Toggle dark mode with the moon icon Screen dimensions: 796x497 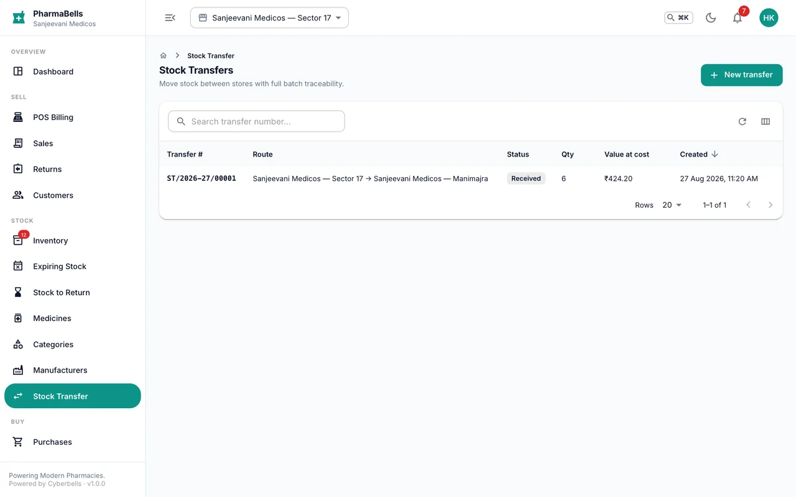point(711,18)
